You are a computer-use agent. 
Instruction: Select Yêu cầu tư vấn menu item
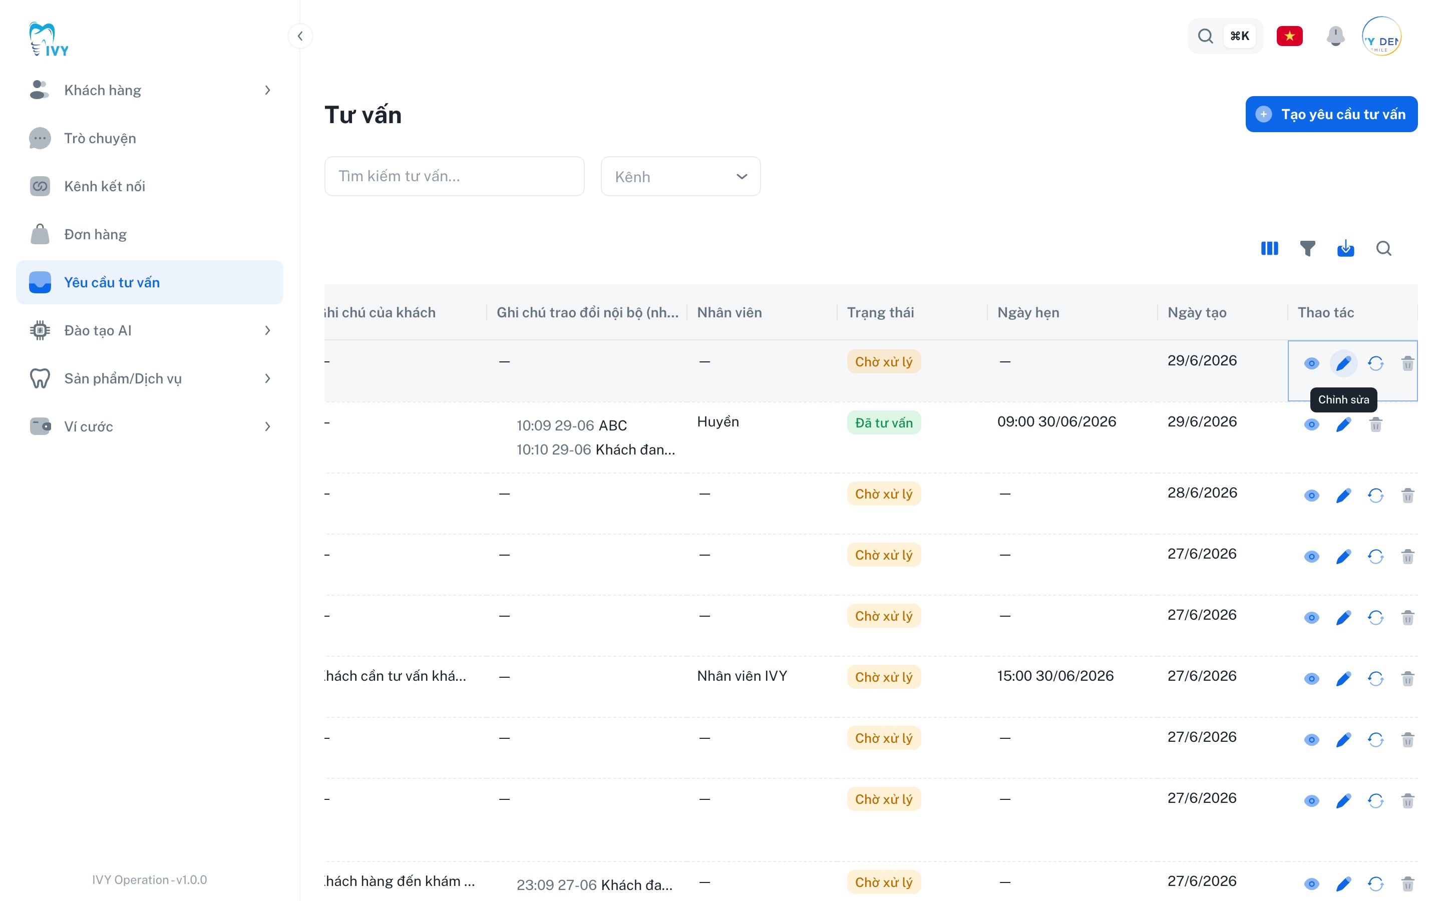(149, 282)
